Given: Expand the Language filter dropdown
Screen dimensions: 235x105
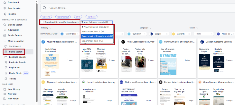Looking at the screenshot, I should [x=146, y=28].
